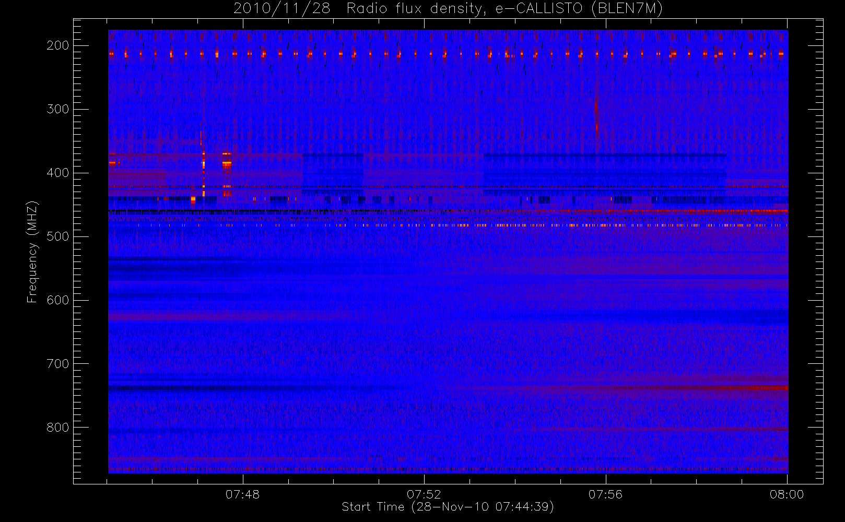Screen dimensions: 845x522
Task: Click the 200 frequency tick label
Action: coord(57,45)
